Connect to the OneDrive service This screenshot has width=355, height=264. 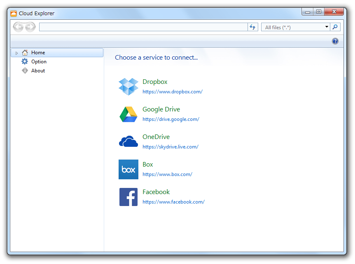tap(156, 137)
